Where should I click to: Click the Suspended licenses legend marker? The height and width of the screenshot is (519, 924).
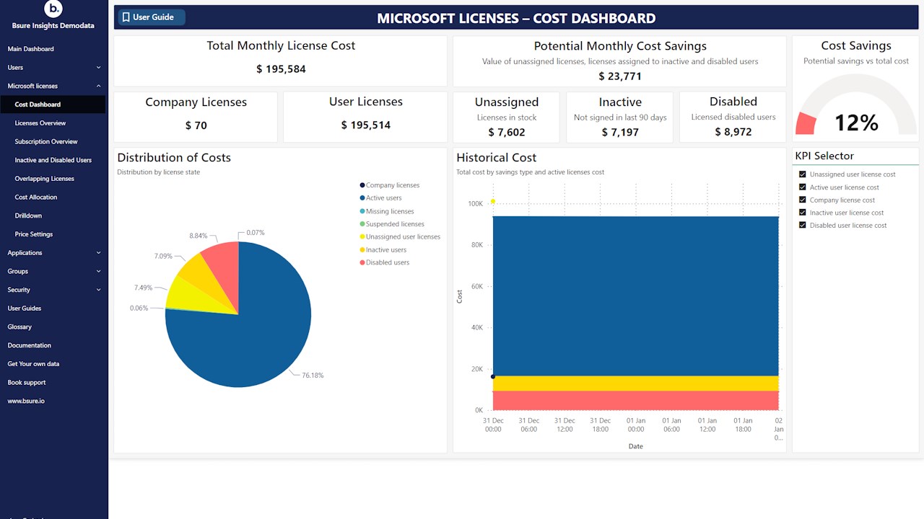pos(362,224)
